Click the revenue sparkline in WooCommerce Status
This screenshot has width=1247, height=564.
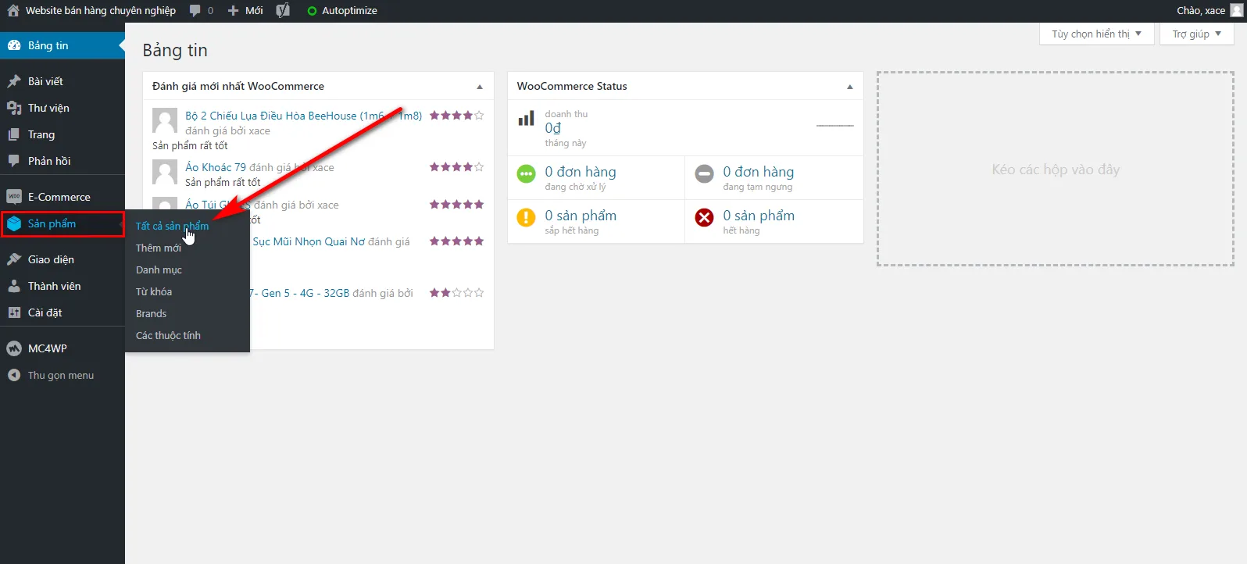pos(835,126)
